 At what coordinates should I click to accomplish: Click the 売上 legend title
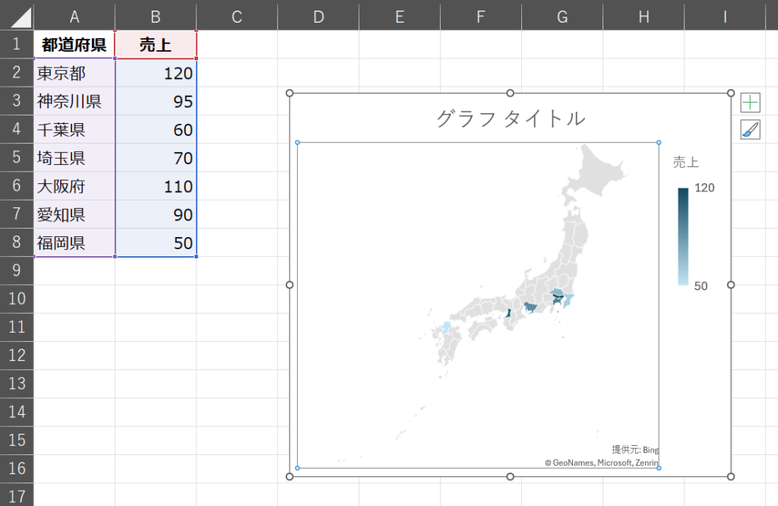click(685, 162)
